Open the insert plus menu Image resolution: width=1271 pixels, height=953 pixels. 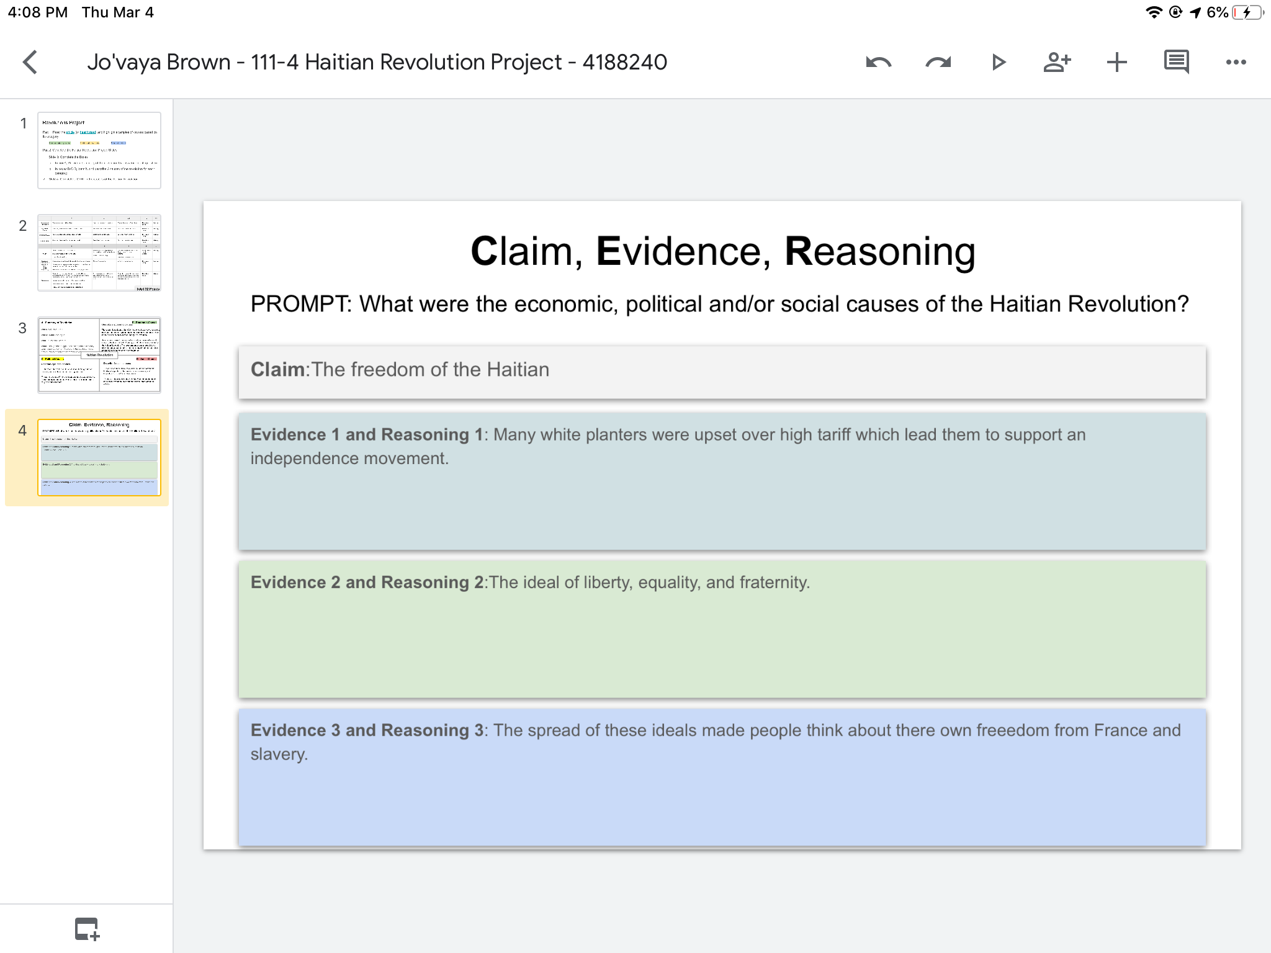[x=1116, y=62]
